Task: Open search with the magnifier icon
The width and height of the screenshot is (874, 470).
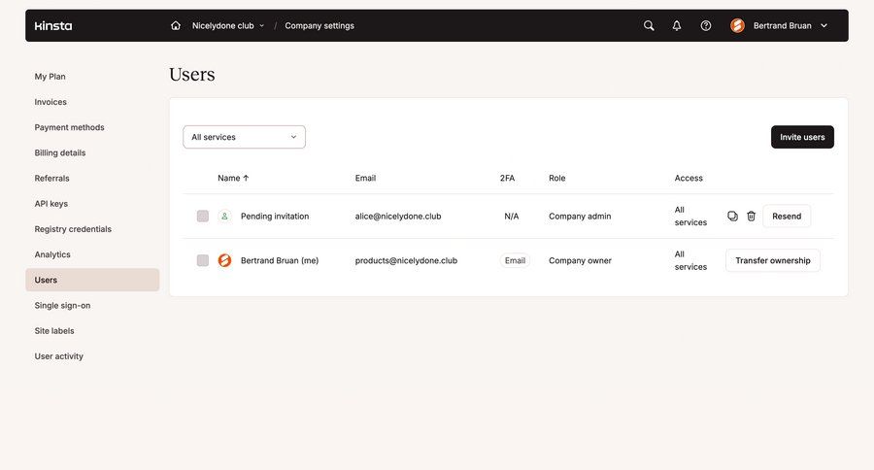Action: (649, 25)
